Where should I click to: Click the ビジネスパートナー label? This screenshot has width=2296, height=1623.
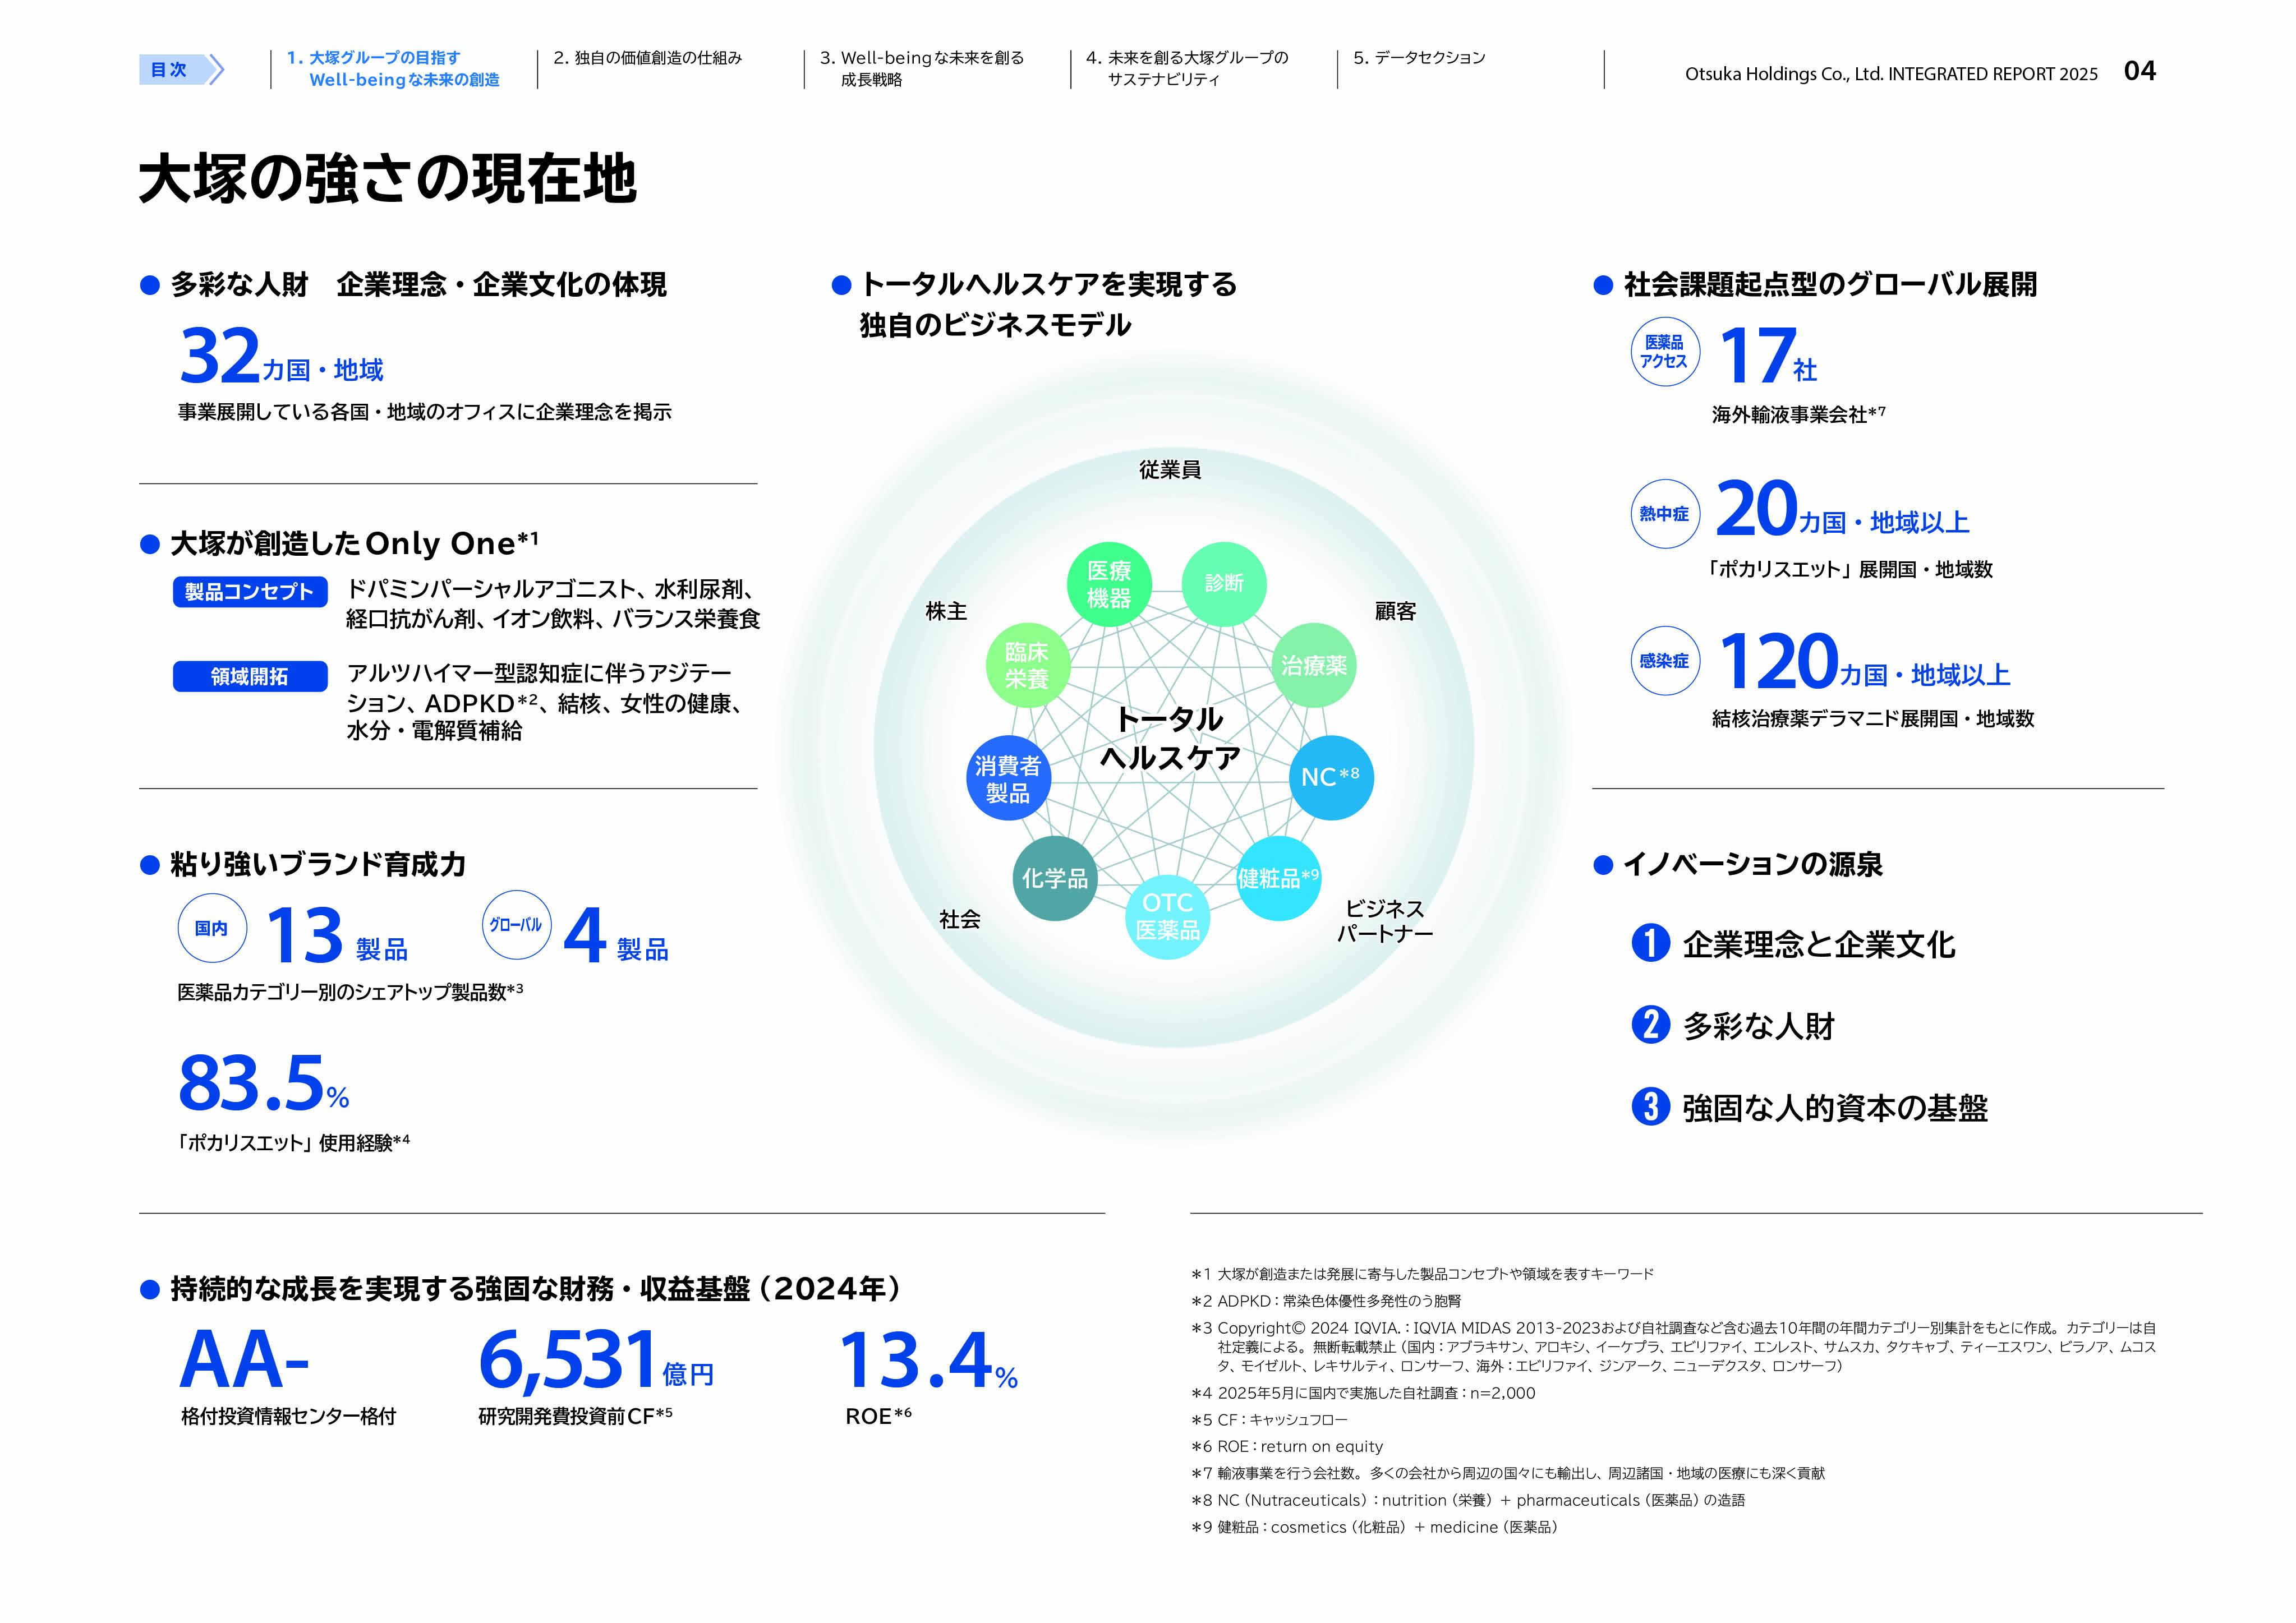(x=1385, y=921)
